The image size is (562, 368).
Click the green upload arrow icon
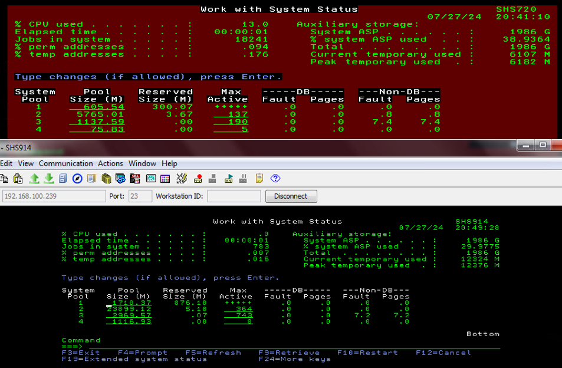[34, 178]
